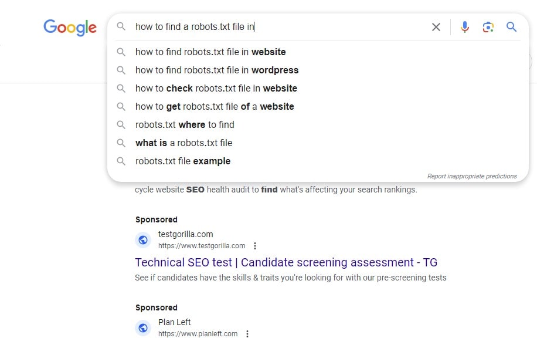
Task: Start voice search with microphone icon
Action: (464, 27)
